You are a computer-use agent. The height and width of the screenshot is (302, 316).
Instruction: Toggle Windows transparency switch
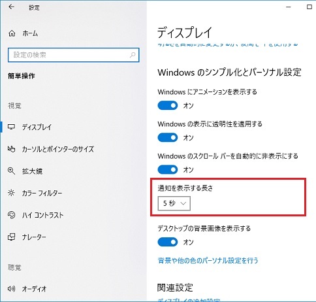pyautogui.click(x=168, y=137)
